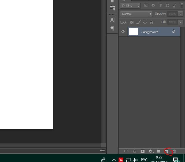185x162 pixels.
Task: Hide the Background layer with eye icon
Action: [123, 32]
